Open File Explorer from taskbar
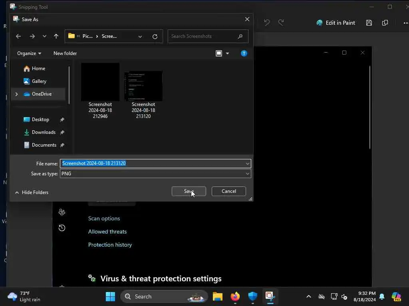409x306 pixels. click(x=218, y=296)
